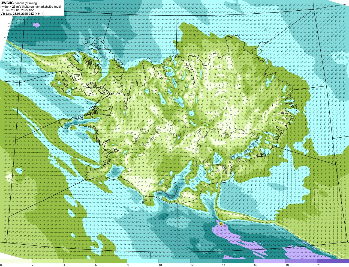This screenshot has height=267, width=349.
Task: Click the legend label '10'
Action: pos(160,265)
